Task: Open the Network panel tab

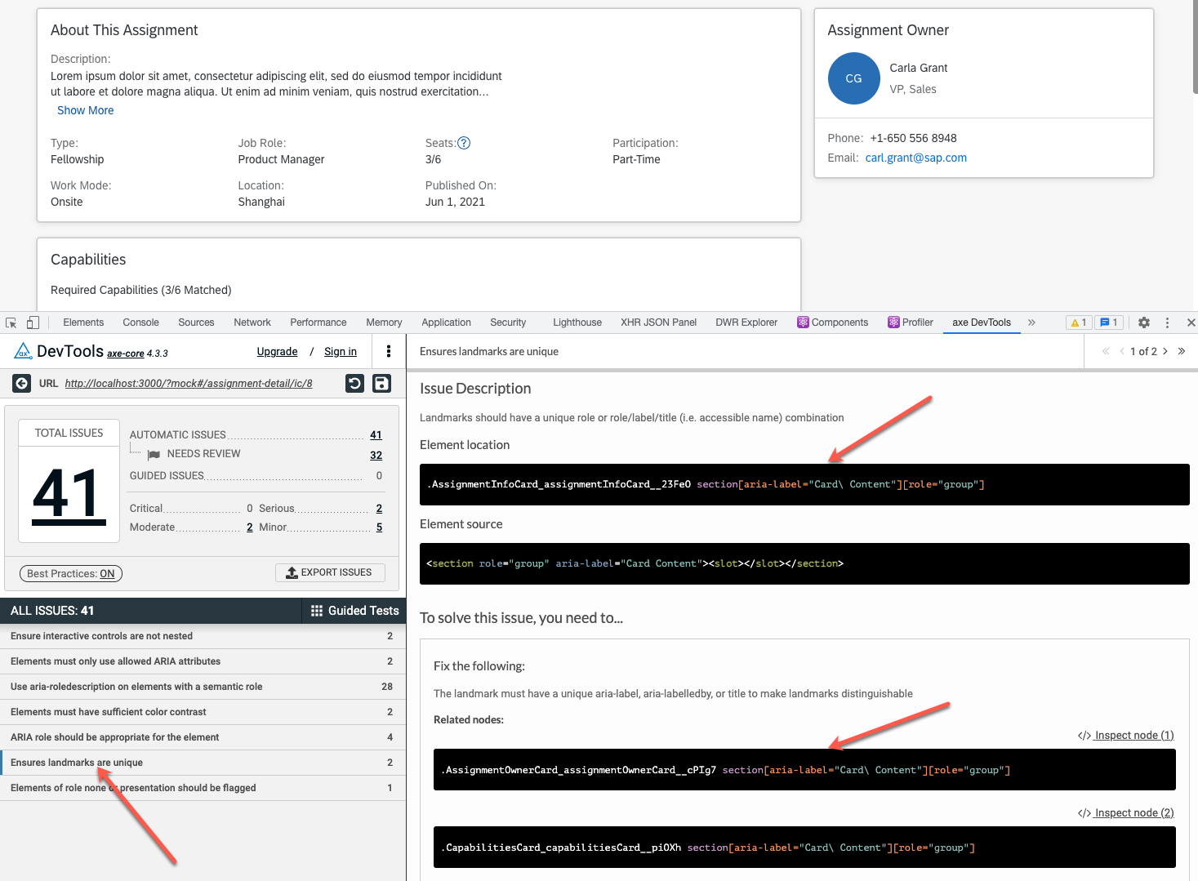Action: [x=252, y=322]
